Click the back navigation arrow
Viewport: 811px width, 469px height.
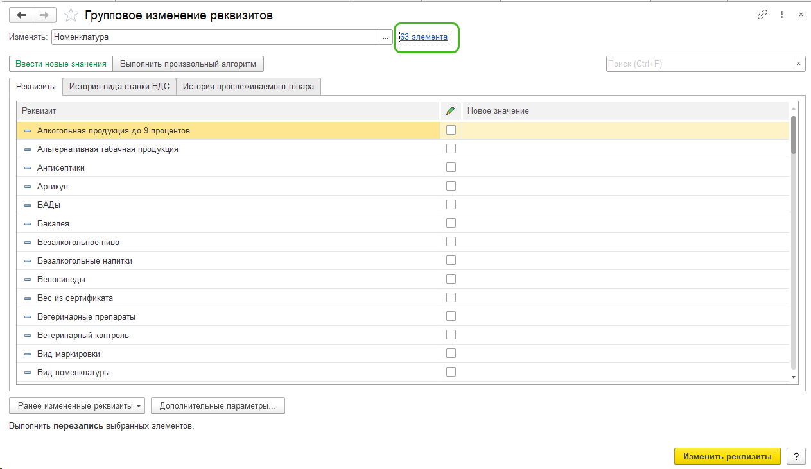click(21, 15)
